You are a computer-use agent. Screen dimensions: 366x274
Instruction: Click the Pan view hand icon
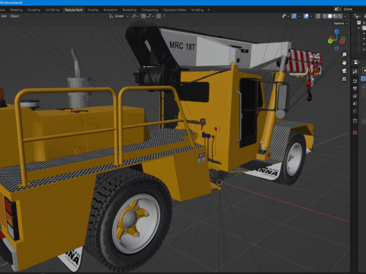[x=345, y=62]
